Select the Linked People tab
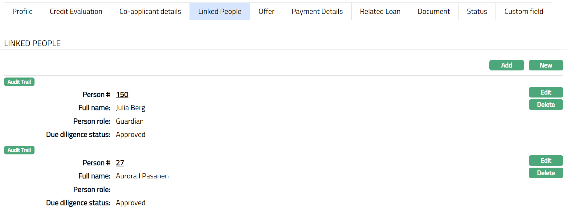 (220, 11)
